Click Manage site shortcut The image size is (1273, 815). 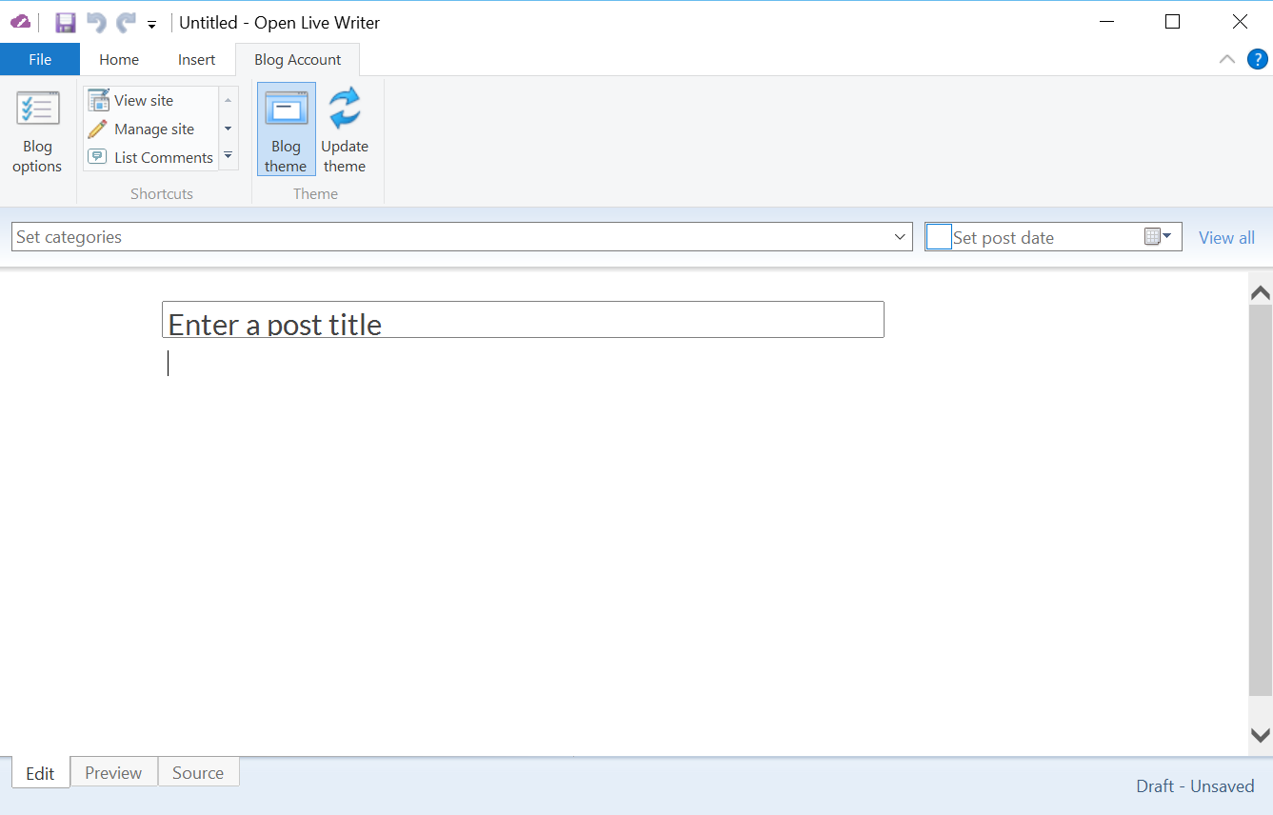click(x=150, y=129)
